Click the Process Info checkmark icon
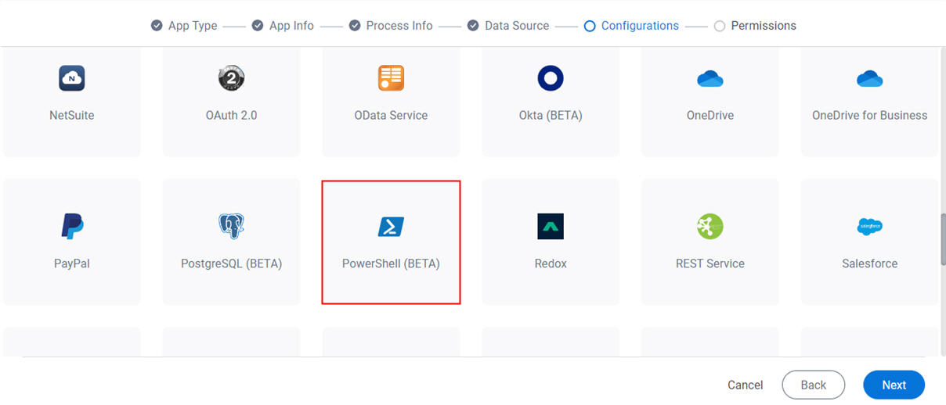The image size is (946, 405). pyautogui.click(x=355, y=26)
